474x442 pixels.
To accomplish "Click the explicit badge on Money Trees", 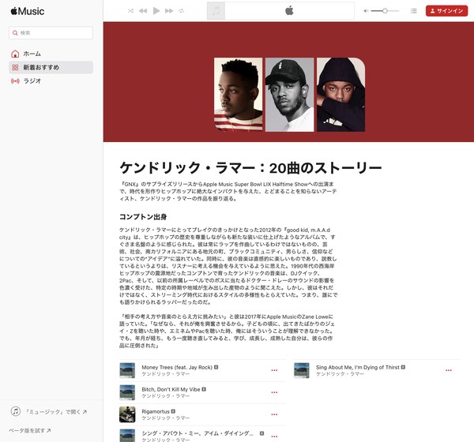I will (216, 367).
